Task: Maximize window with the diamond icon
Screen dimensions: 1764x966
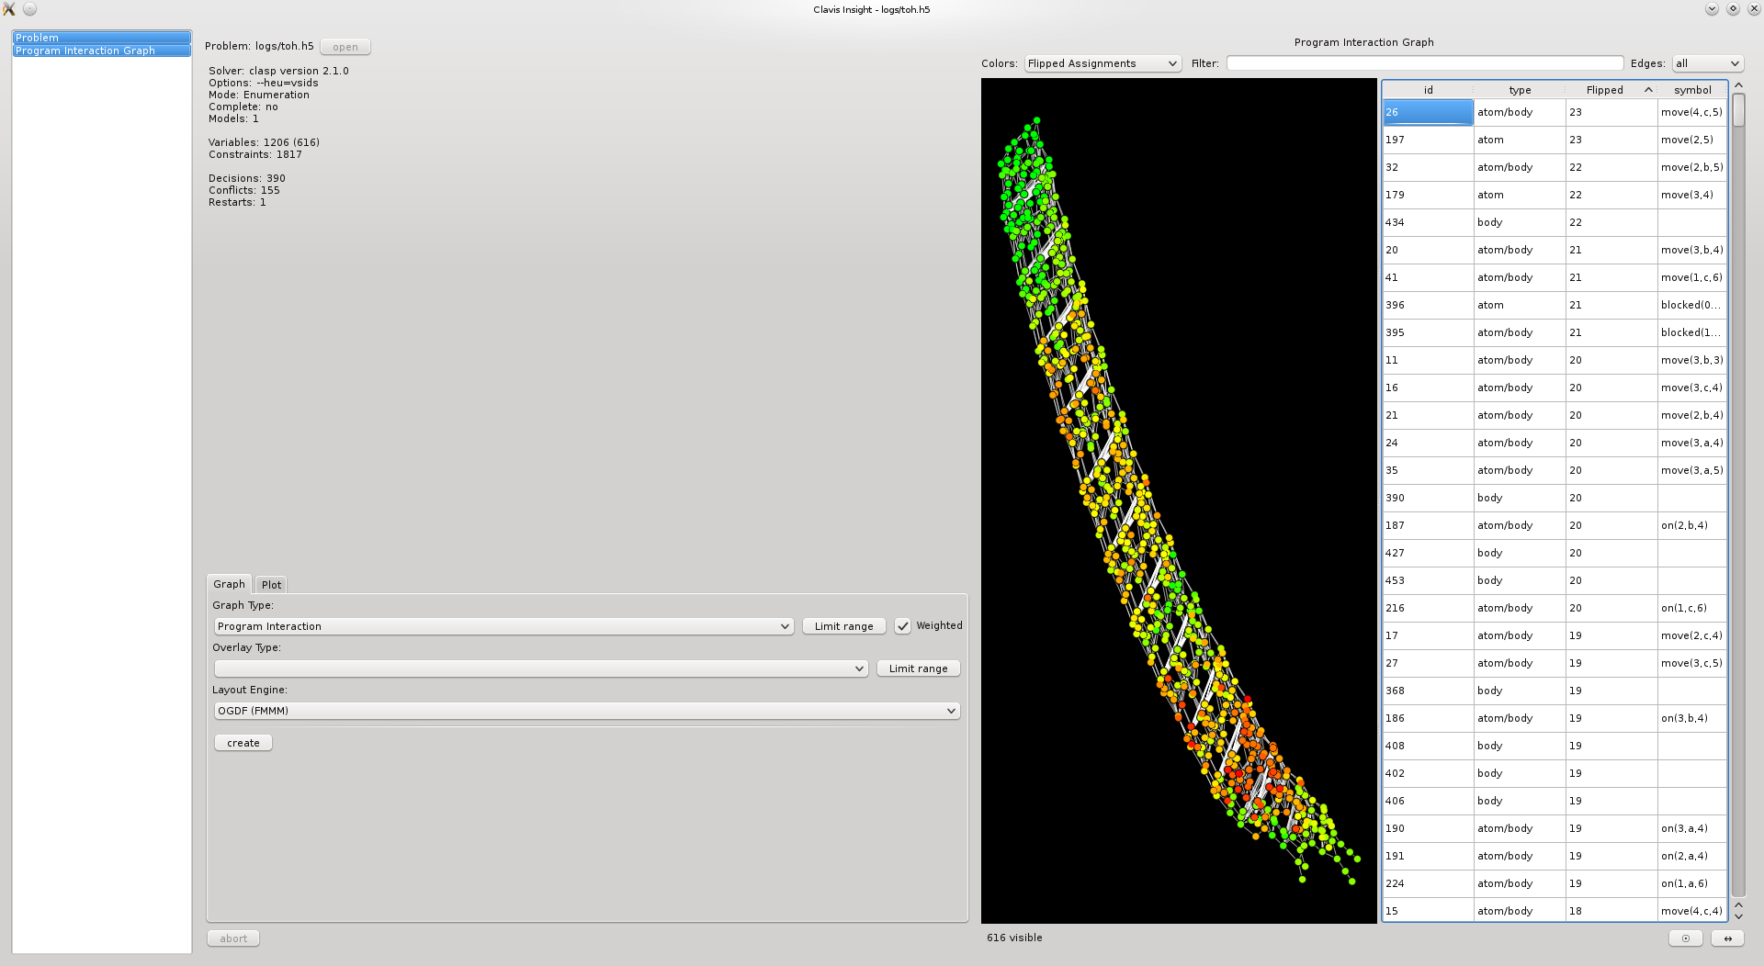Action: (x=1733, y=9)
